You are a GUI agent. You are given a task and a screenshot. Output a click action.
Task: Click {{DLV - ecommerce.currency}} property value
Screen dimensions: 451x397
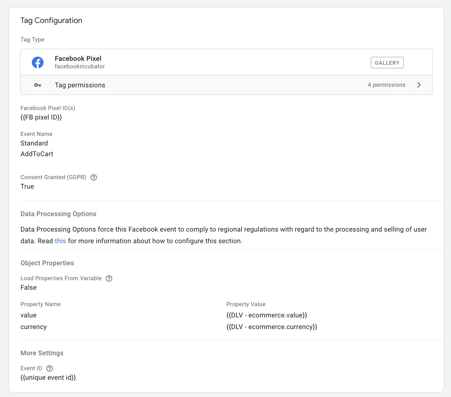pyautogui.click(x=272, y=327)
